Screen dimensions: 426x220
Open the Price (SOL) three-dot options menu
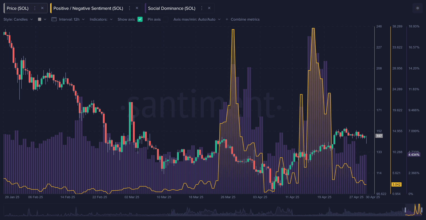coord(35,8)
